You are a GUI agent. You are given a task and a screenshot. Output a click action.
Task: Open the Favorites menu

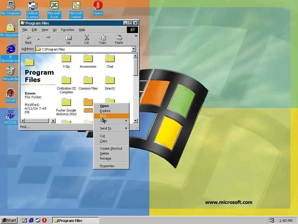click(x=68, y=30)
